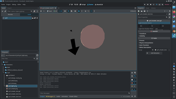Viewport: 176px width, 99px height.
Task: Toggle distraction-free mode icon
Action: [x=135, y=8]
